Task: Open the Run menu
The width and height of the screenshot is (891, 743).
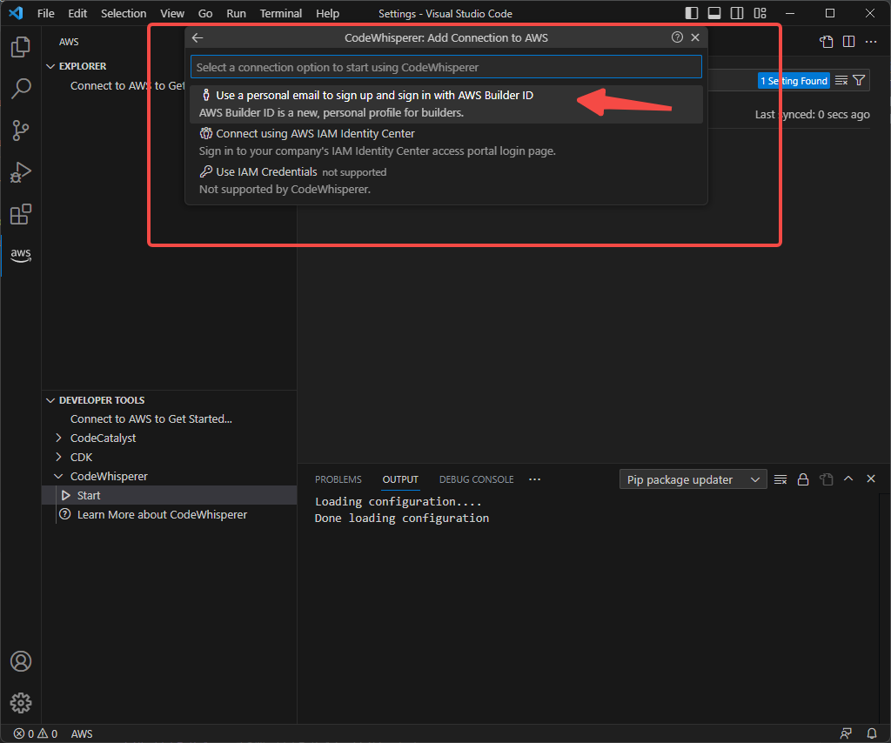Action: (236, 13)
